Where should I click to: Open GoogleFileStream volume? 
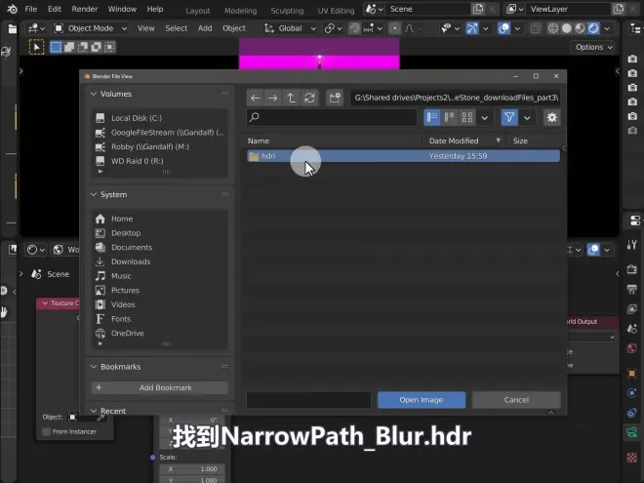[x=160, y=133]
